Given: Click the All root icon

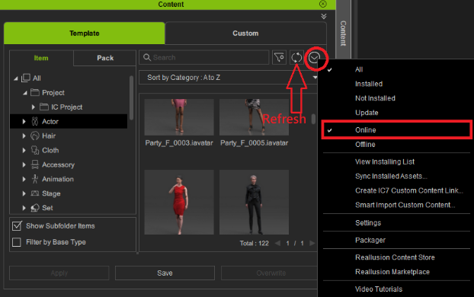Looking at the screenshot, I should tap(26, 78).
